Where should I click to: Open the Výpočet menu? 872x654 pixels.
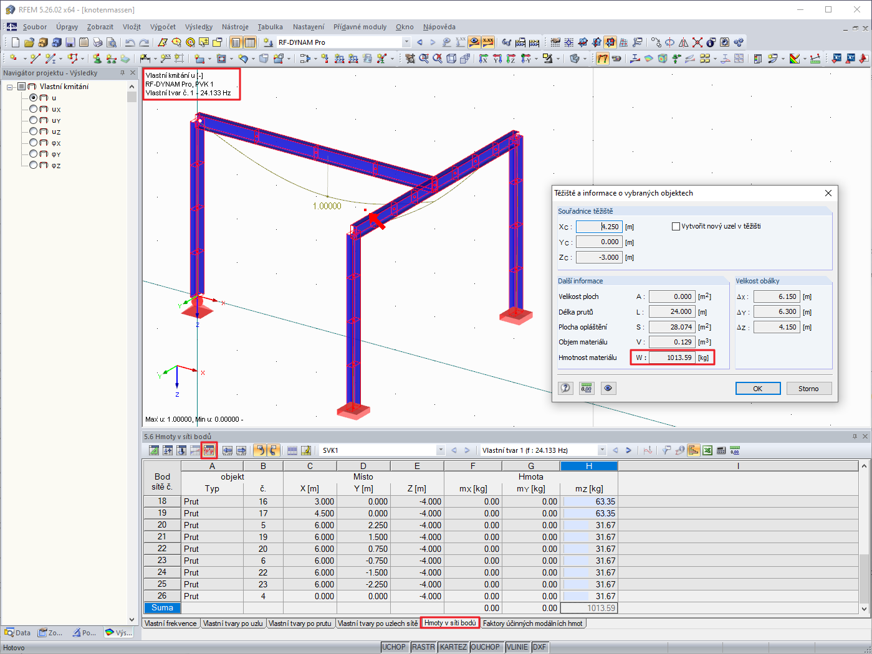coord(163,27)
